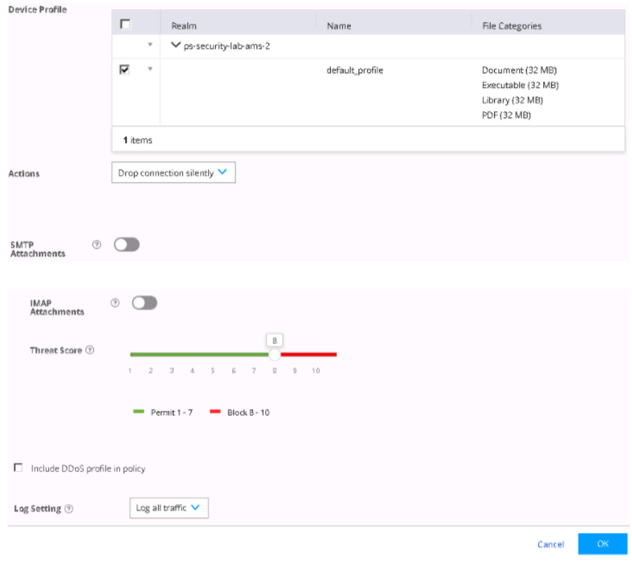Collapse the ps-security-lab-ams-2 realm group
632x566 pixels.
(x=176, y=45)
